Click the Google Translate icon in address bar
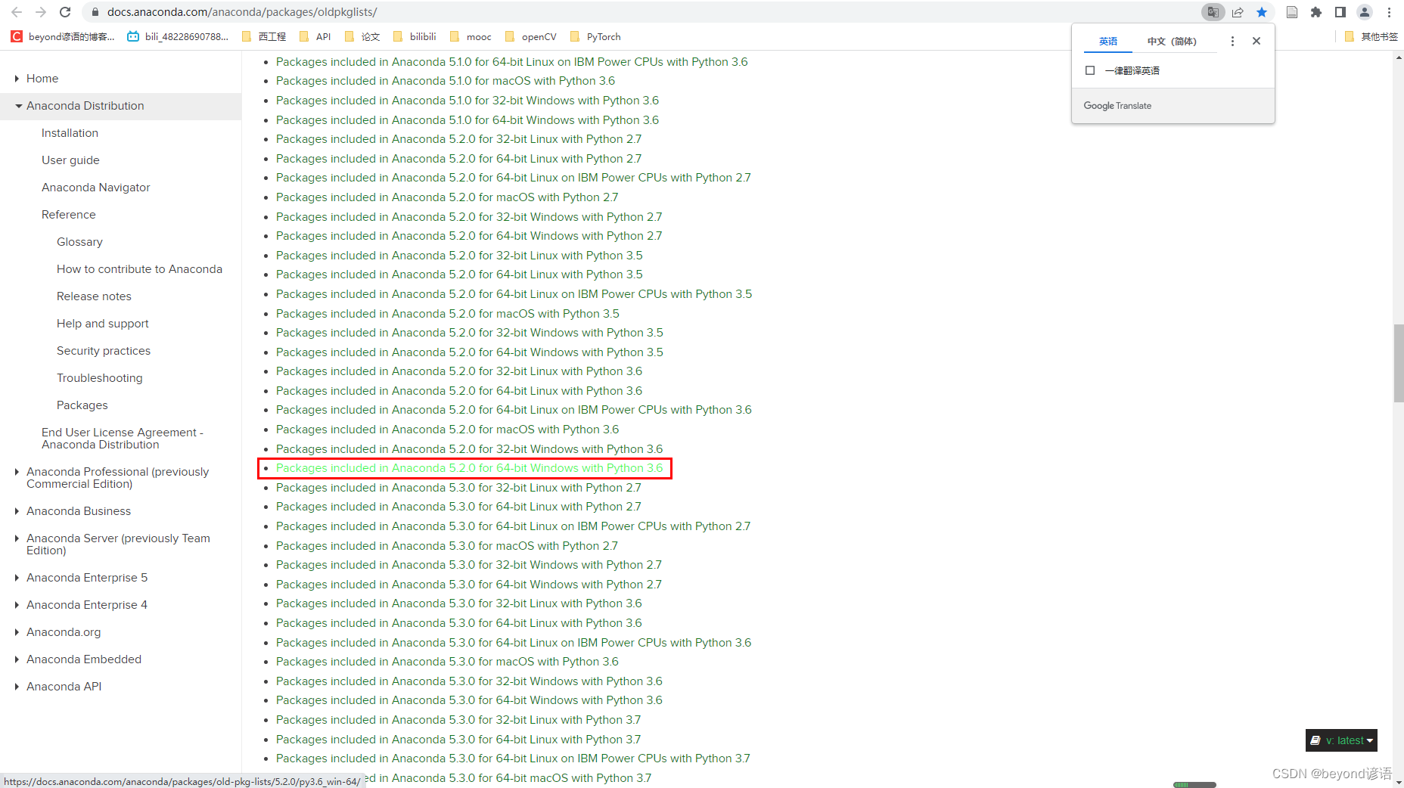This screenshot has width=1404, height=788. (x=1213, y=12)
